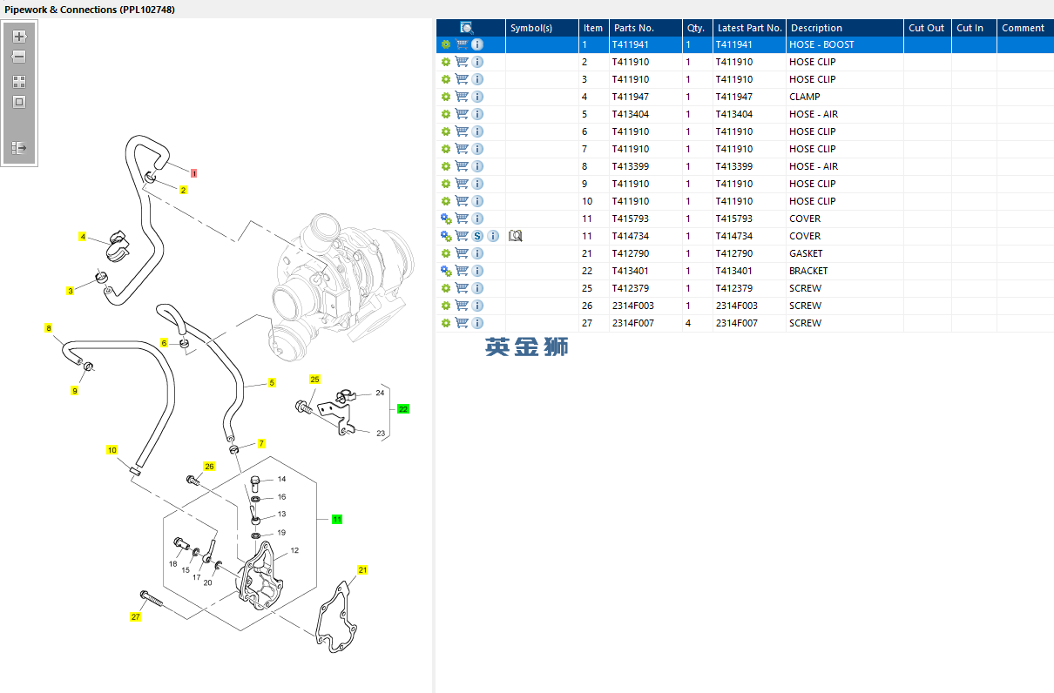Click the S icon on T414734 row
Viewport: 1054px width, 693px height.
click(477, 236)
